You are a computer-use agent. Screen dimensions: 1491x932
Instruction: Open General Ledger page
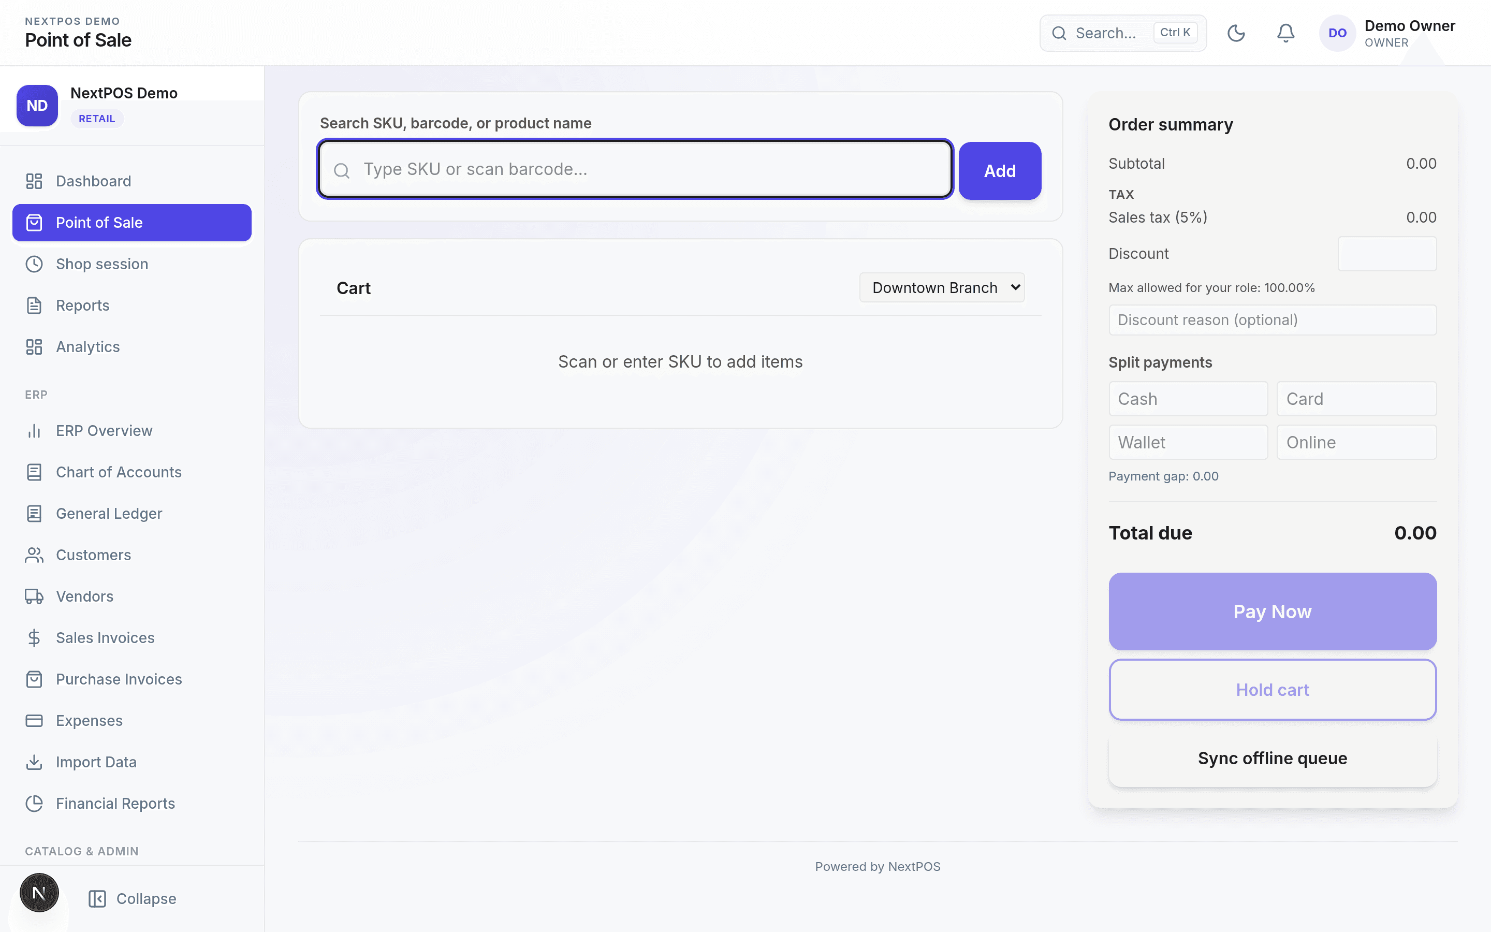pos(132,514)
